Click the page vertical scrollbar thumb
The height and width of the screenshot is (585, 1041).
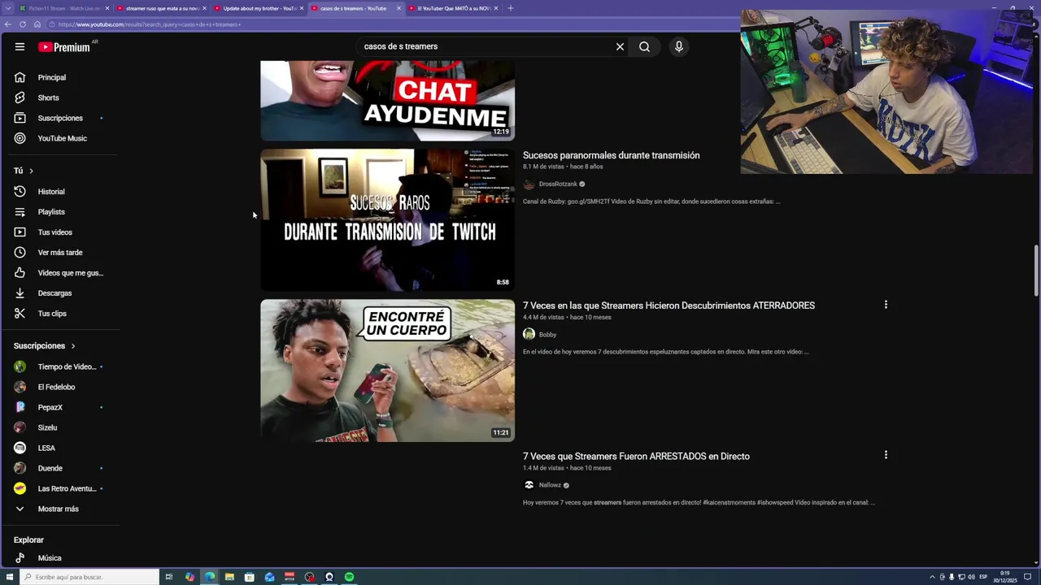point(1036,271)
